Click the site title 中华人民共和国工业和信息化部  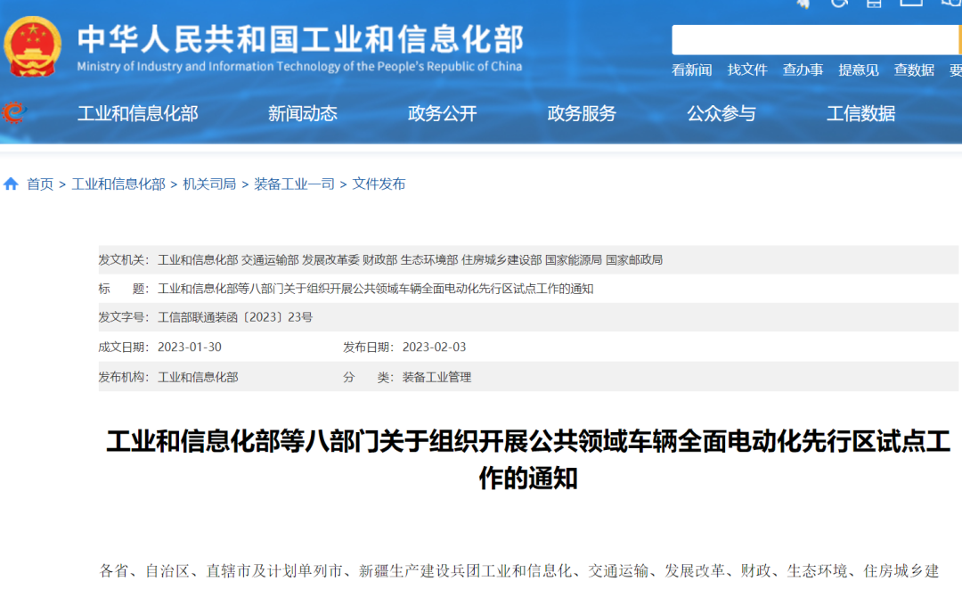click(x=300, y=39)
